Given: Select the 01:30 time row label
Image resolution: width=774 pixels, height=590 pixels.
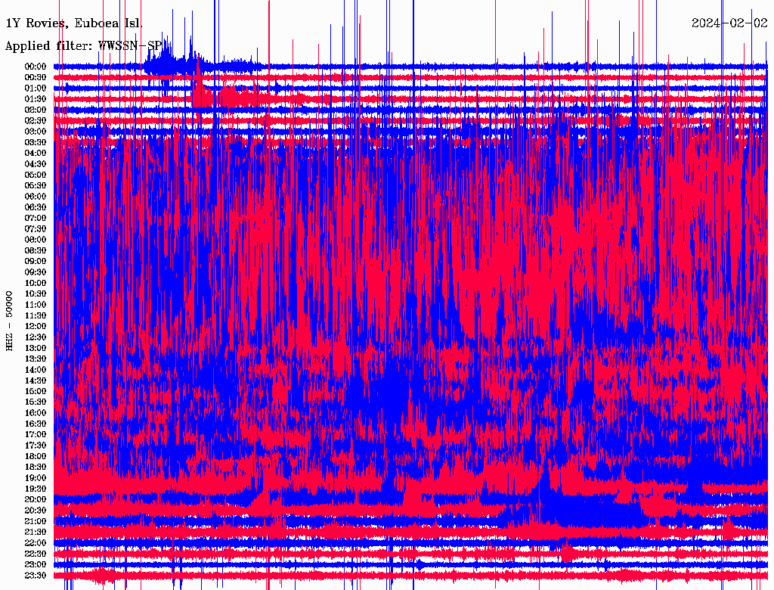Looking at the screenshot, I should 36,99.
